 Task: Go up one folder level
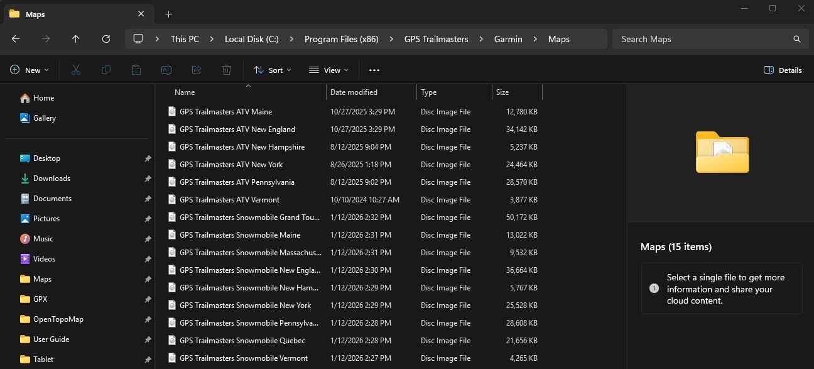(76, 39)
